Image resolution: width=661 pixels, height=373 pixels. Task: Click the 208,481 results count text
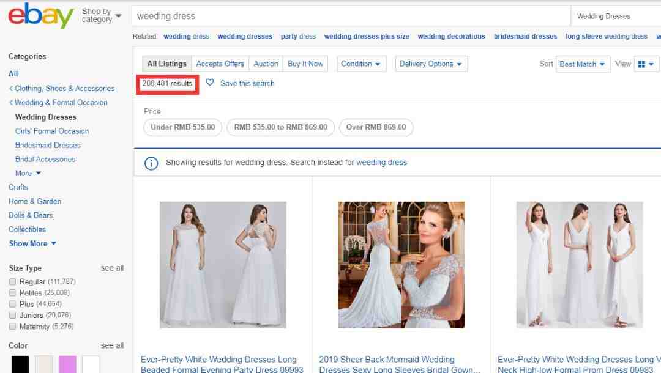(x=167, y=83)
